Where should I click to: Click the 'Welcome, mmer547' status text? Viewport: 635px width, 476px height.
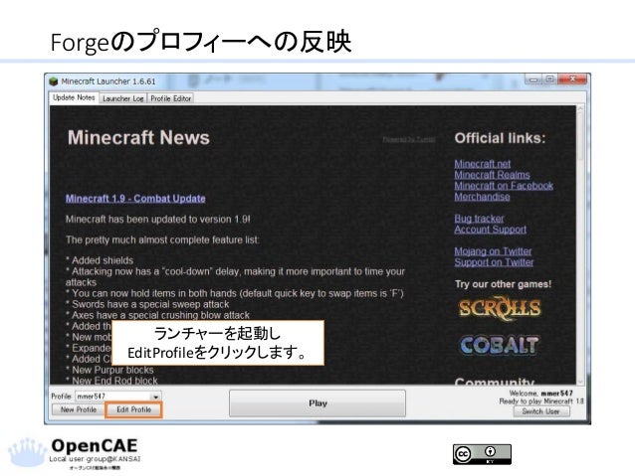click(541, 394)
